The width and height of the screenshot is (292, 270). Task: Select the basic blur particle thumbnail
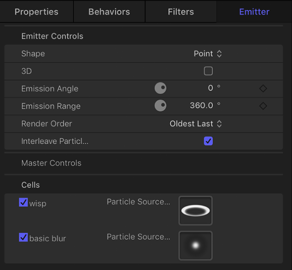pos(195,246)
